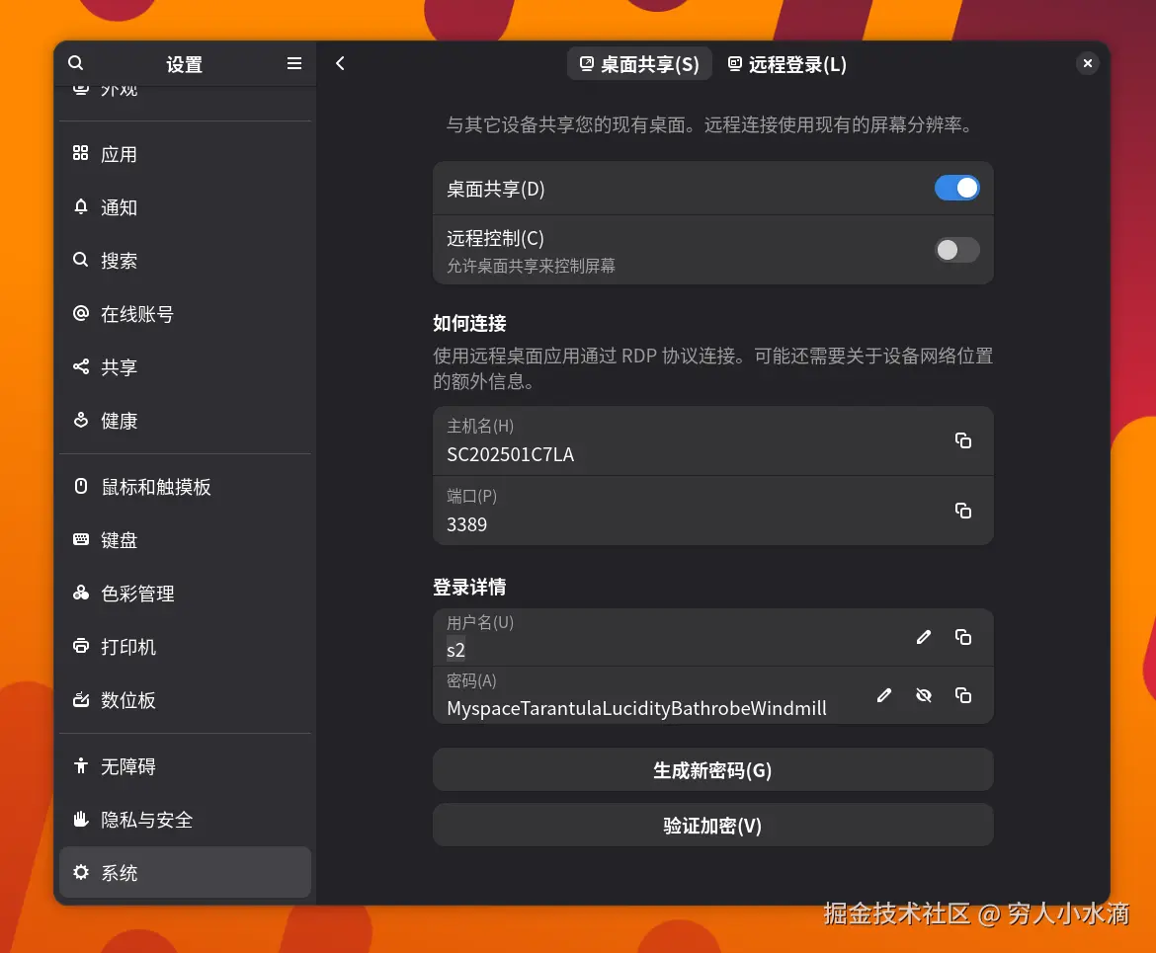Switch to the 远程登录(L) tab
The image size is (1156, 953).
point(786,64)
